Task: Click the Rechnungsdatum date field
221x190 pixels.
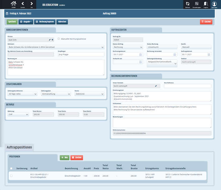Action: click(x=128, y=55)
